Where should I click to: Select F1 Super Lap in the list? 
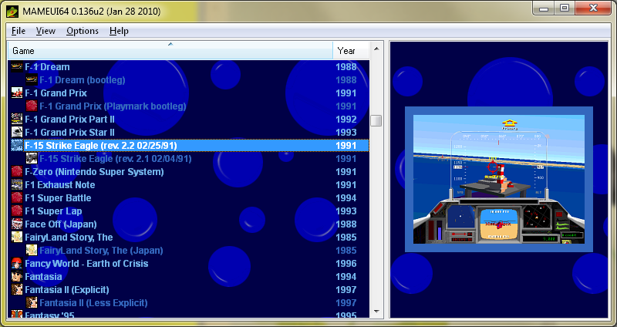[53, 211]
